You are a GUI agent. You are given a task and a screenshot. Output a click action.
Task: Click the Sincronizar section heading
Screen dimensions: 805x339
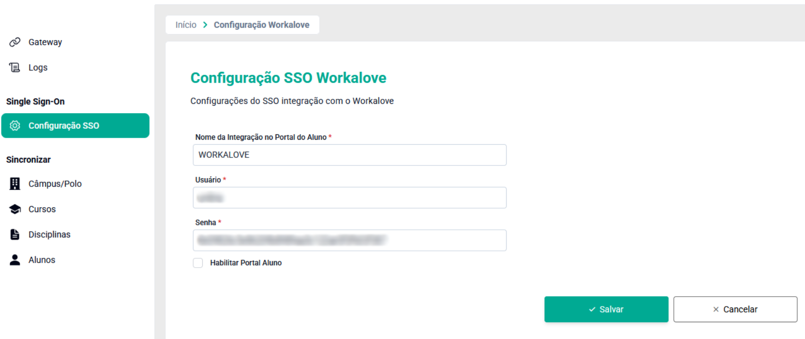click(29, 159)
